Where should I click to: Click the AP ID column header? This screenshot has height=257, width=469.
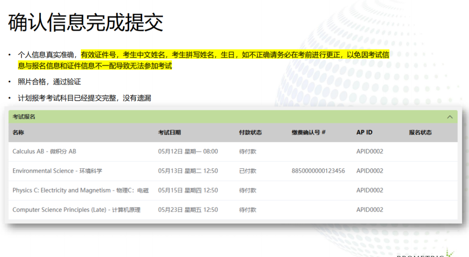click(364, 132)
